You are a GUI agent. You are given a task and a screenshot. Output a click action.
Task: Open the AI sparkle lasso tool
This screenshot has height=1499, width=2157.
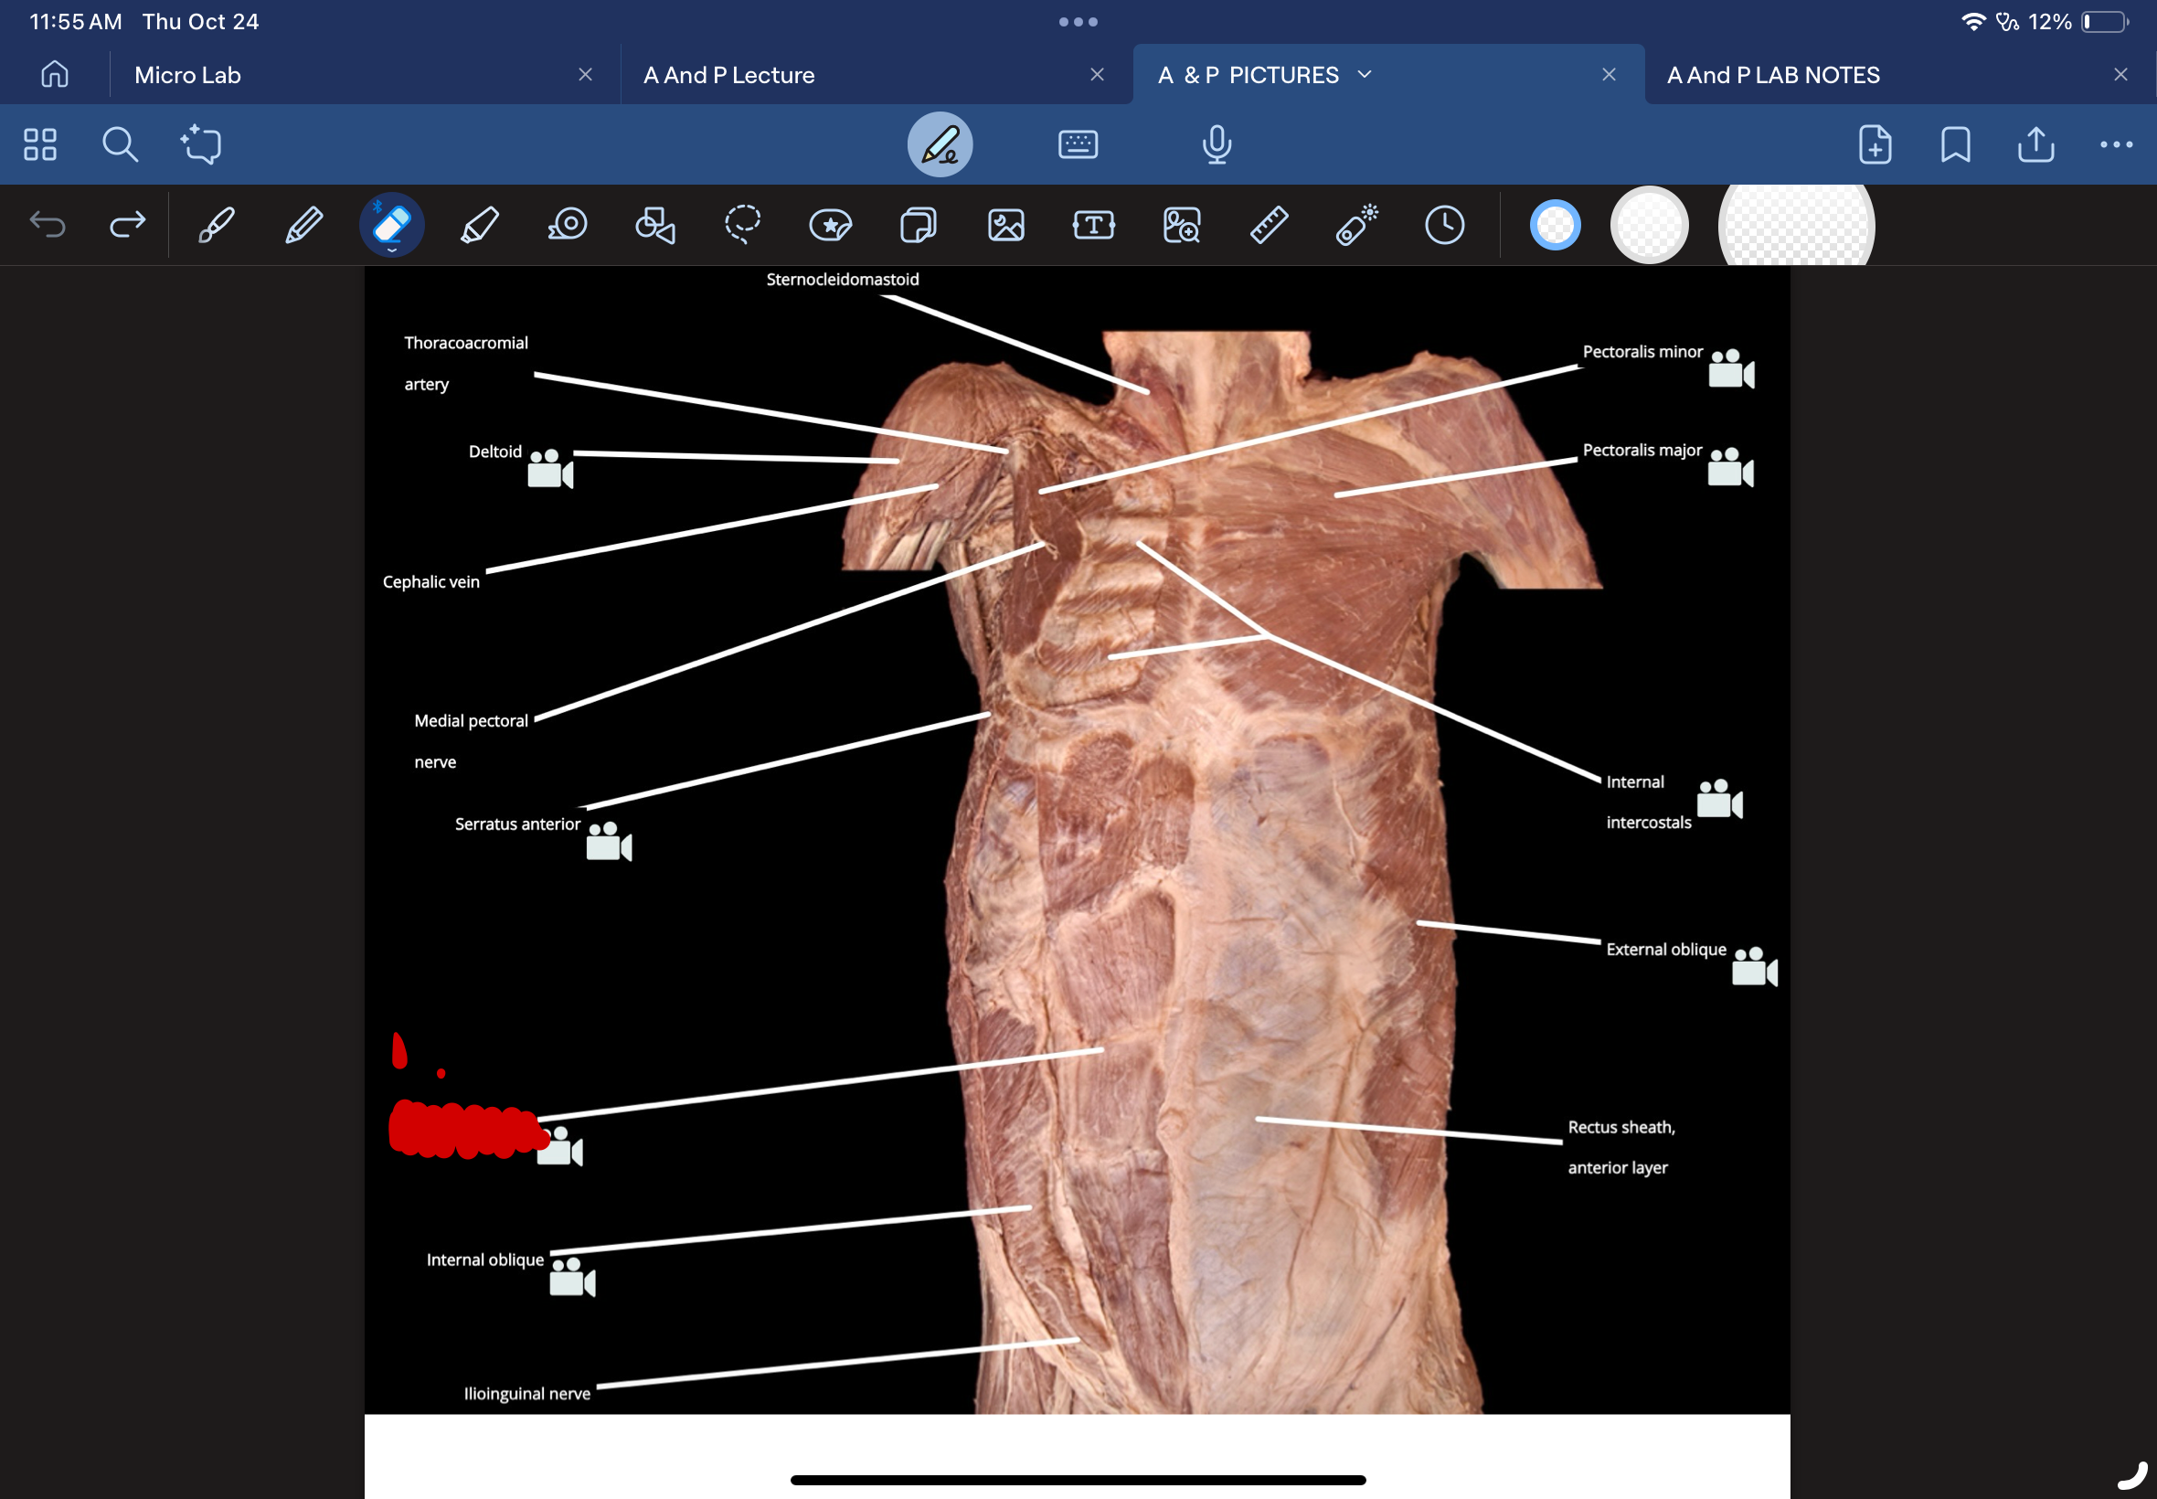click(x=201, y=144)
